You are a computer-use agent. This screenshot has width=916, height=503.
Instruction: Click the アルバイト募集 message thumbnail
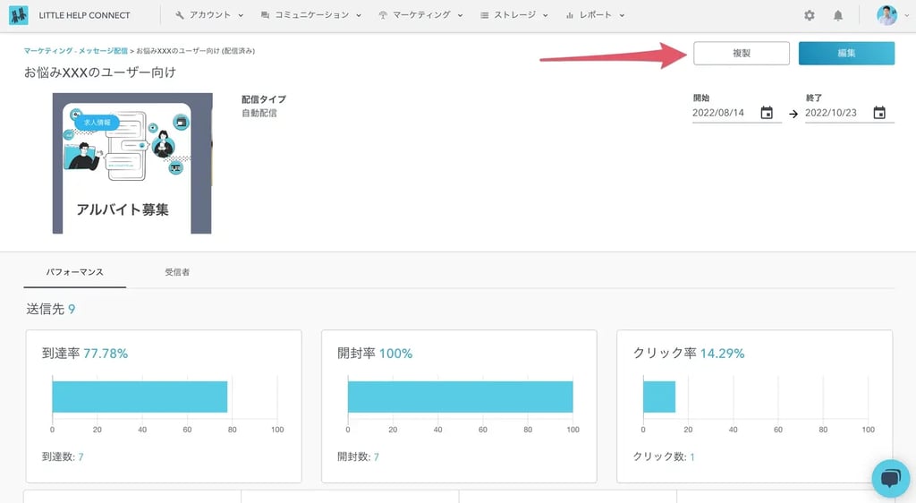[131, 163]
